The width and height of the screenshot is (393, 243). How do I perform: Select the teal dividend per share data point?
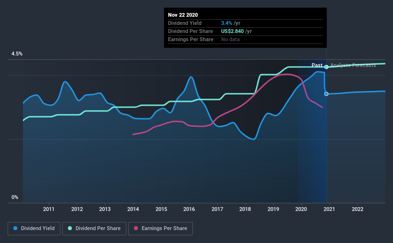click(x=326, y=67)
